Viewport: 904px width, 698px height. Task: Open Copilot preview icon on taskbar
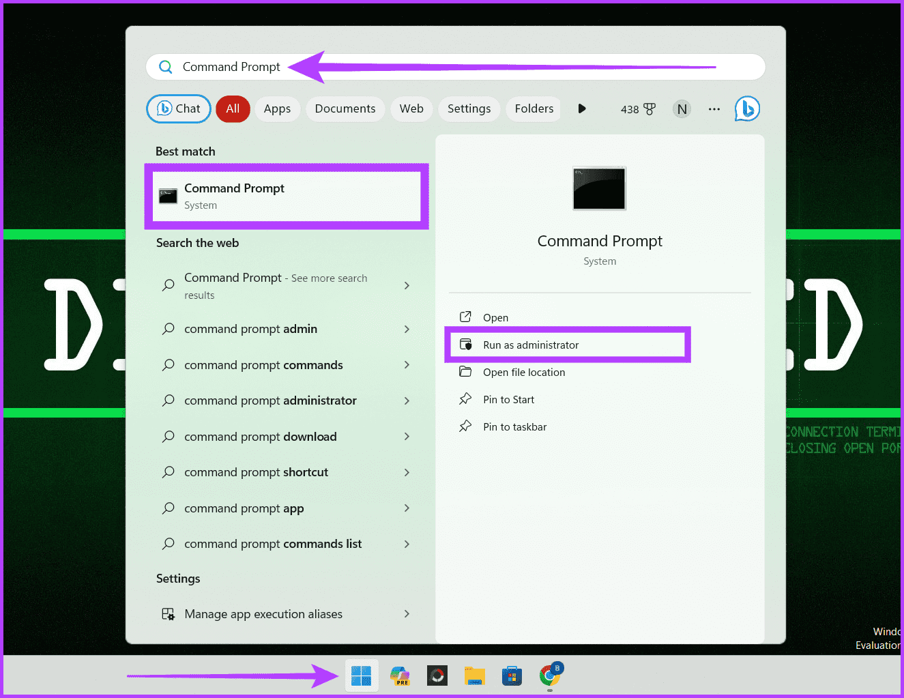(x=400, y=676)
